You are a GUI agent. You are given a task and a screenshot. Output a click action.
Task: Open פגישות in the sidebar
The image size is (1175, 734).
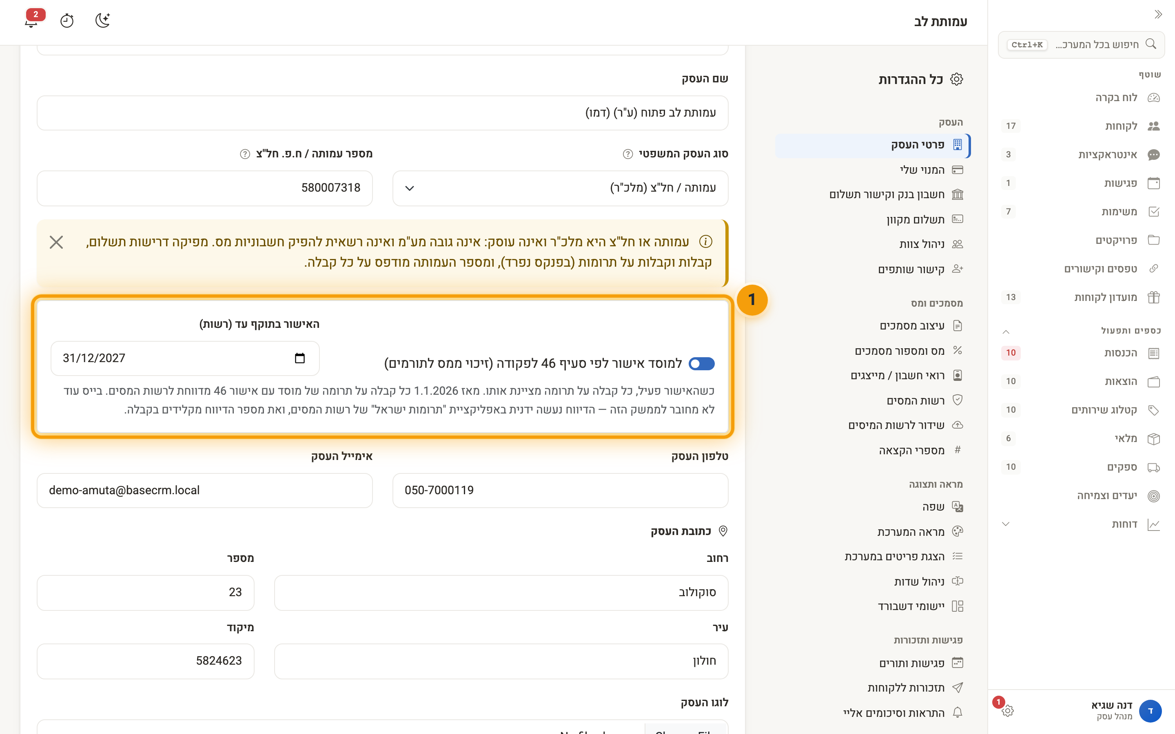click(1081, 183)
